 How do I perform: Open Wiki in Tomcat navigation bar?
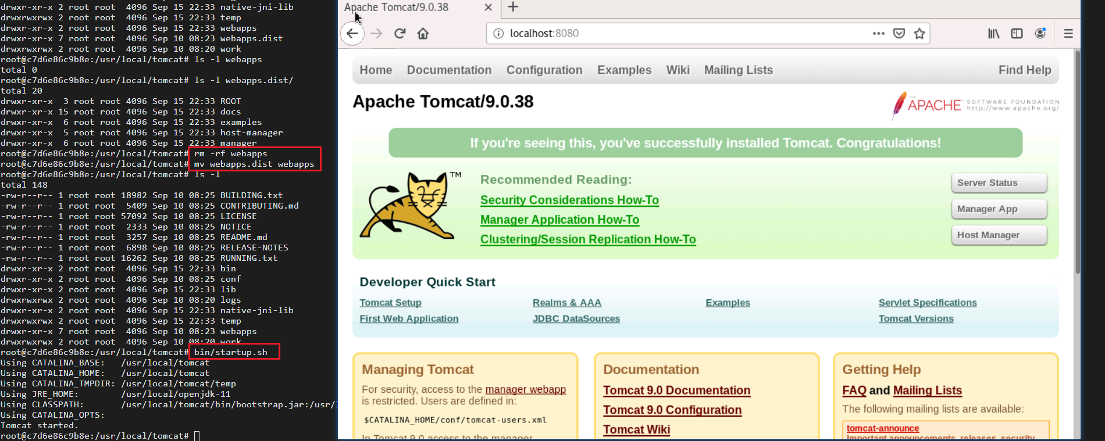click(x=678, y=70)
